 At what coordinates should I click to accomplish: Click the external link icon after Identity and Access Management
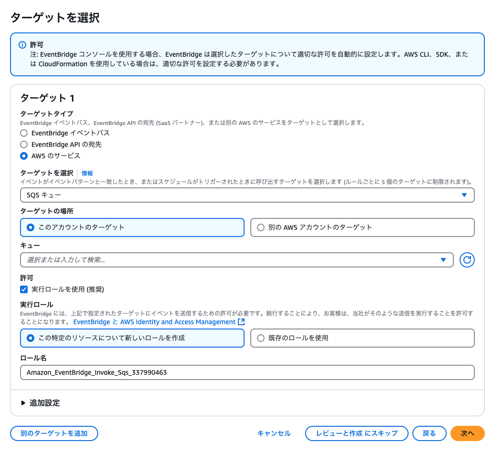coord(241,322)
